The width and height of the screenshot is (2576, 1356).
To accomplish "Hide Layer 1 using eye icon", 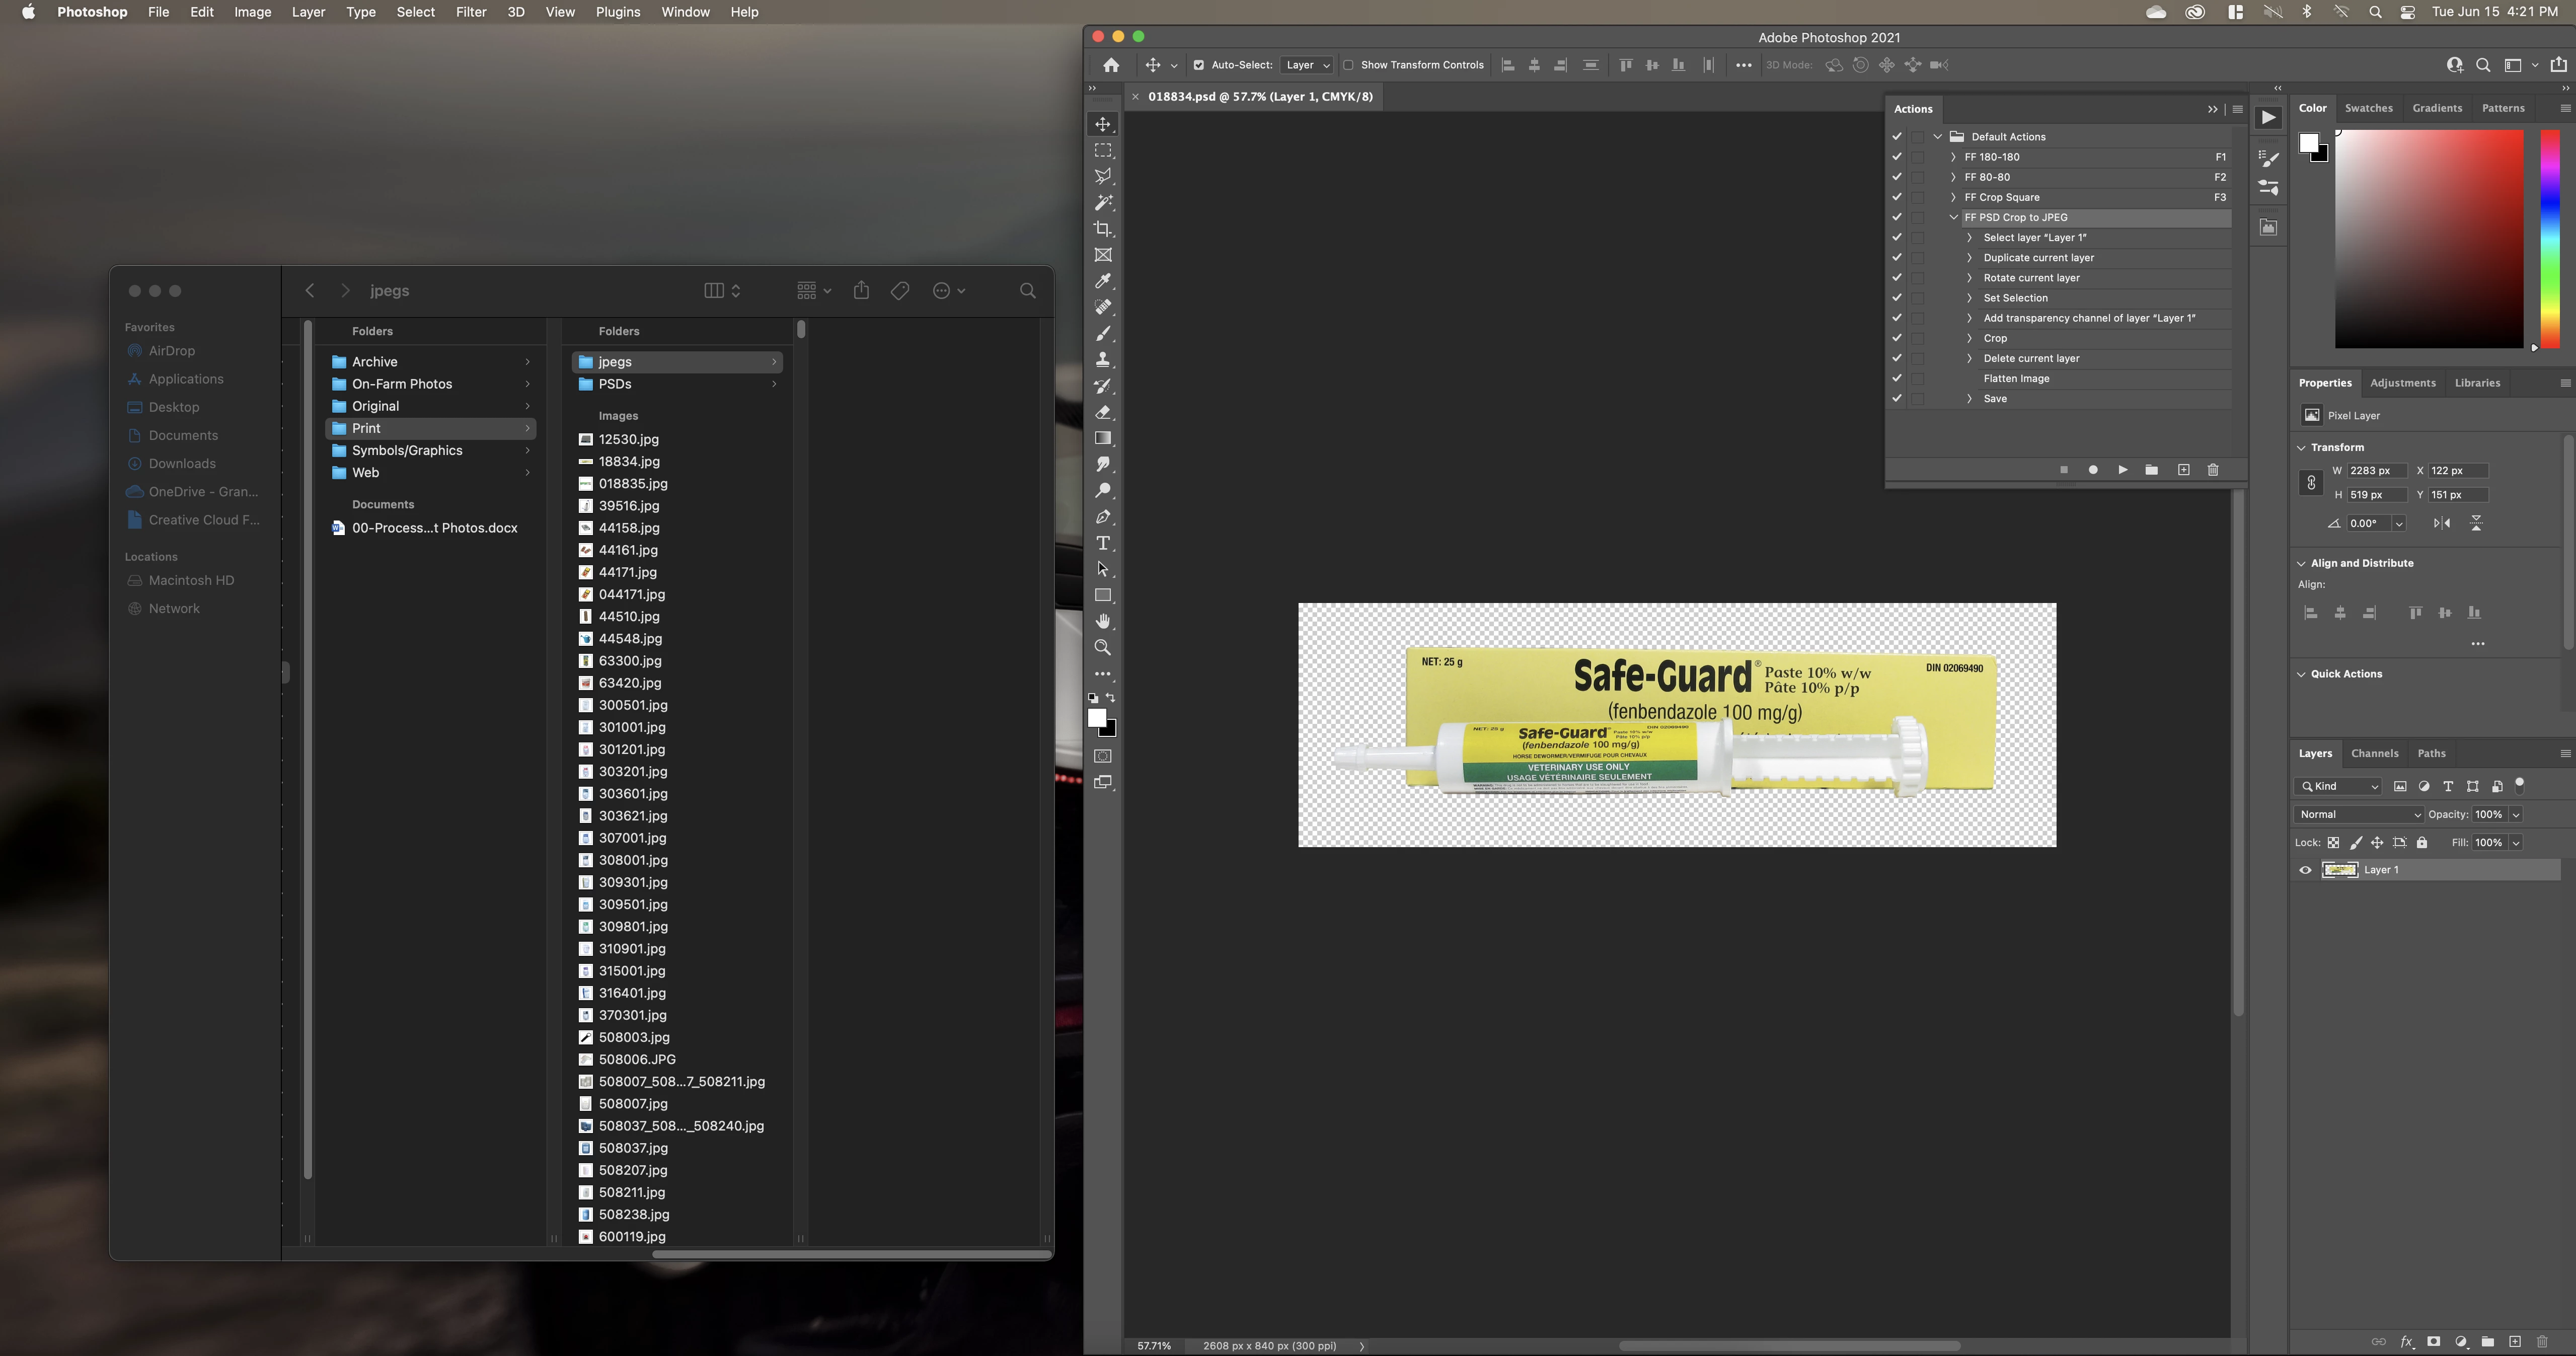I will 2305,870.
